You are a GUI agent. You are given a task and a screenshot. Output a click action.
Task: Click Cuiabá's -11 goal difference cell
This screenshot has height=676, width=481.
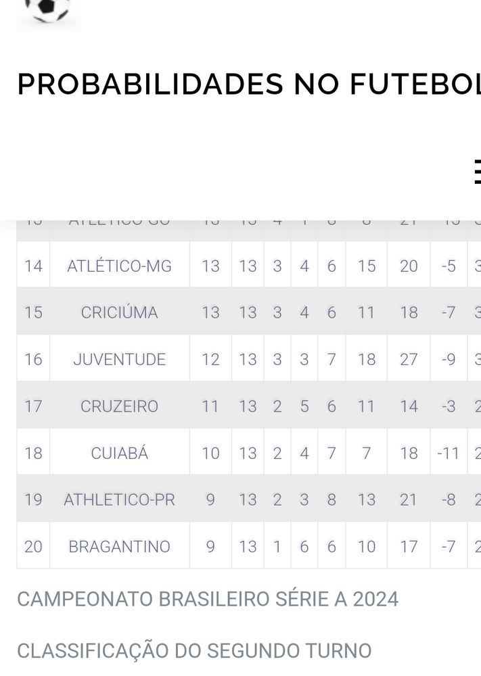click(448, 453)
